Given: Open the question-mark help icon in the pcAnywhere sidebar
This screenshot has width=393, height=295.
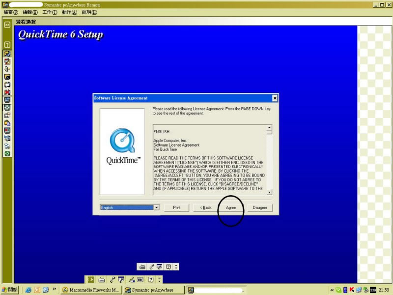Looking at the screenshot, I should point(7,45).
